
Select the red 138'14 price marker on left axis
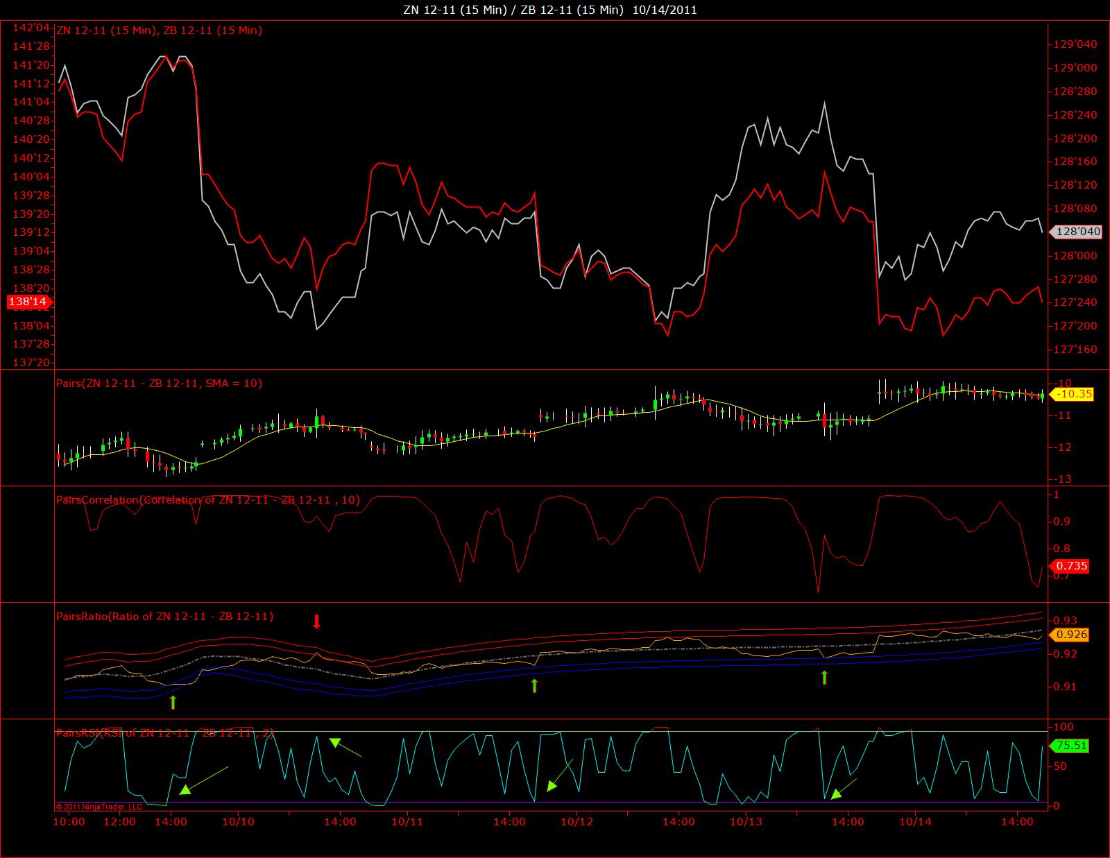(28, 302)
